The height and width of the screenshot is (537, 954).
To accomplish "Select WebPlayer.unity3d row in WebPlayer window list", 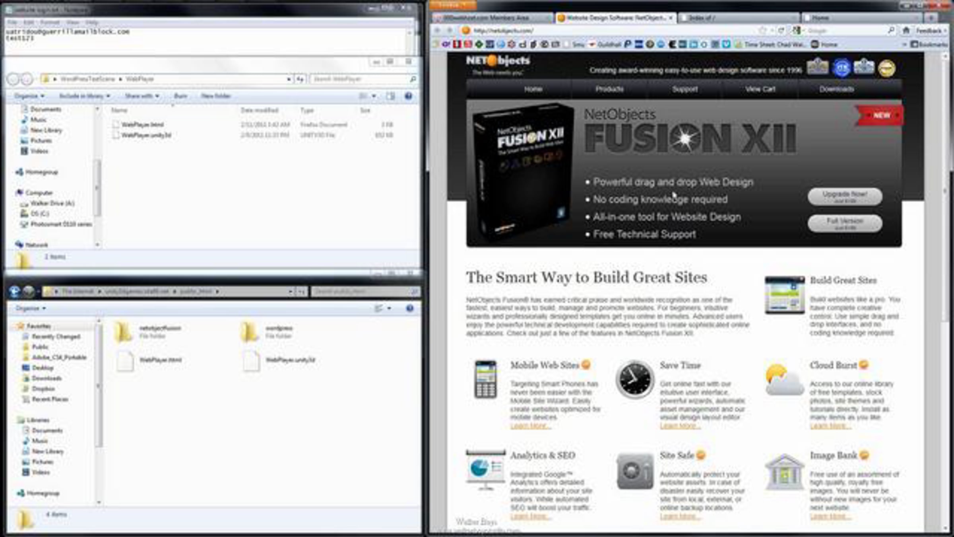I will 252,135.
